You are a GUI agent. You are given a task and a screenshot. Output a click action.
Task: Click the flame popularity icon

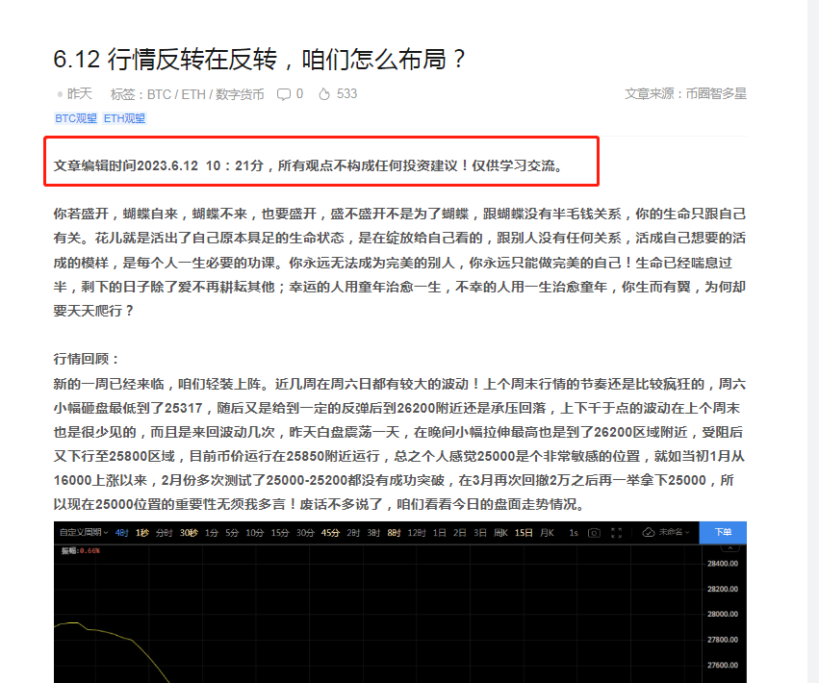tap(324, 94)
